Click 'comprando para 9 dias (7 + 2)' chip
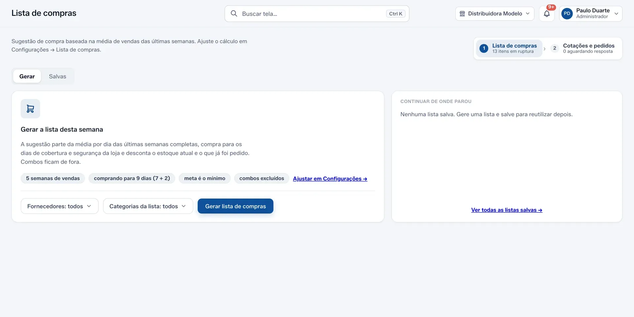634x317 pixels. (x=132, y=178)
